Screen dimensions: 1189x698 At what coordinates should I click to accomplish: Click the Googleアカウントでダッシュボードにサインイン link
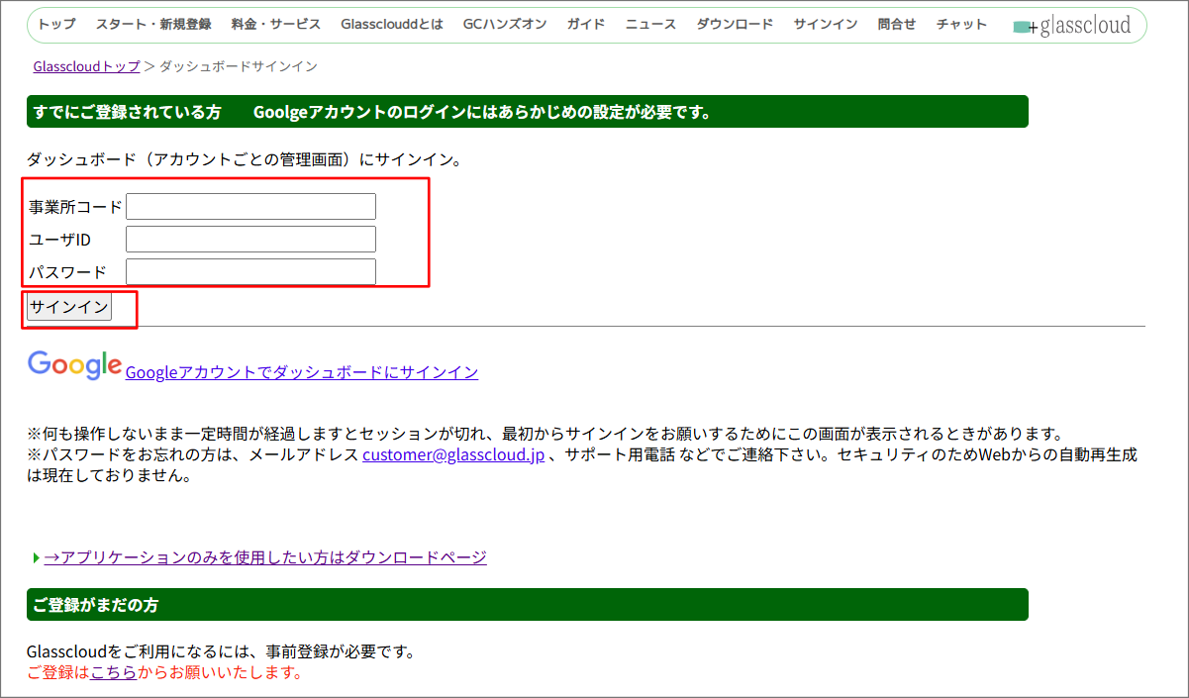pos(303,371)
